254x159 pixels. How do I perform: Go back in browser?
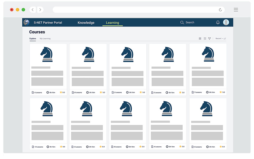(x=33, y=10)
